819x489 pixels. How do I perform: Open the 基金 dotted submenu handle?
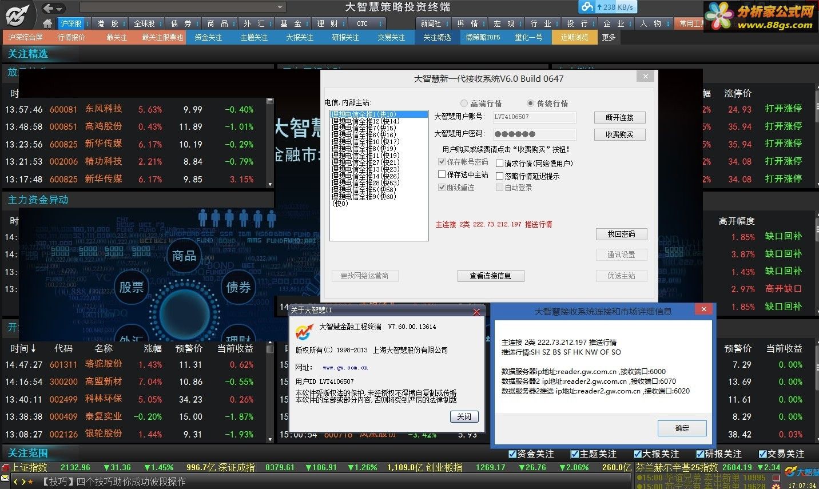[307, 23]
